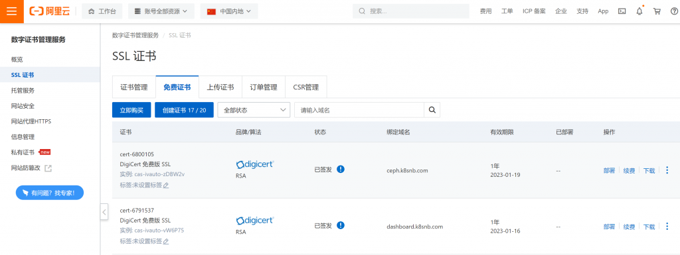Open the notifications bell

[639, 11]
